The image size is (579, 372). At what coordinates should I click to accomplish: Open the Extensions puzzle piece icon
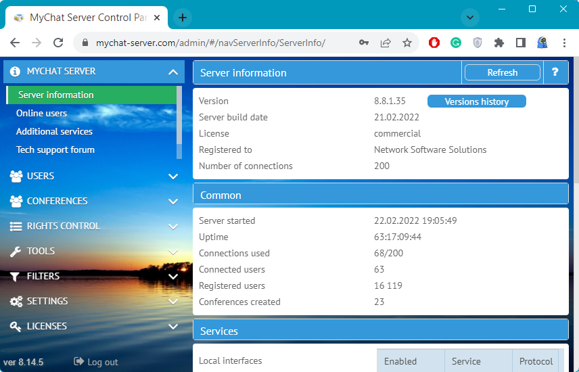click(499, 43)
